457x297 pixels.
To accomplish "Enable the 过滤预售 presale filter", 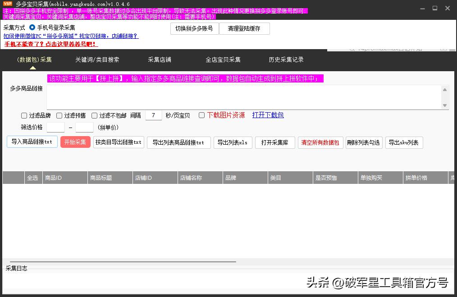I will coord(59,115).
